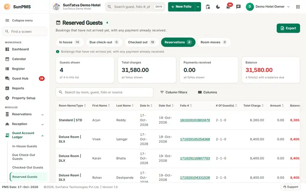
Task: Click the Reserved Guests title calendar icon
Action: (x=58, y=22)
